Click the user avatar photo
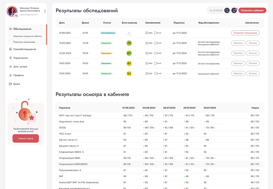This screenshot has height=189, width=273. [x=12, y=12]
